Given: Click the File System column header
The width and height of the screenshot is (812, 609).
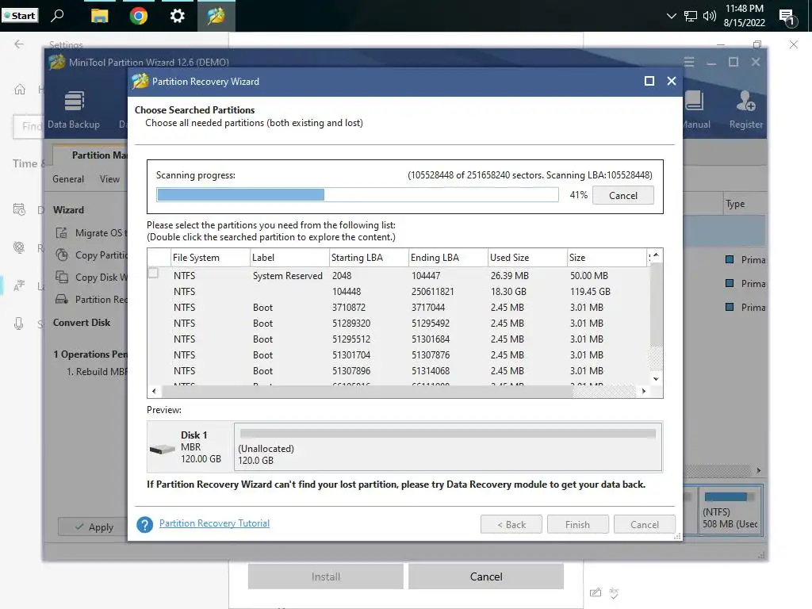Looking at the screenshot, I should pos(210,258).
